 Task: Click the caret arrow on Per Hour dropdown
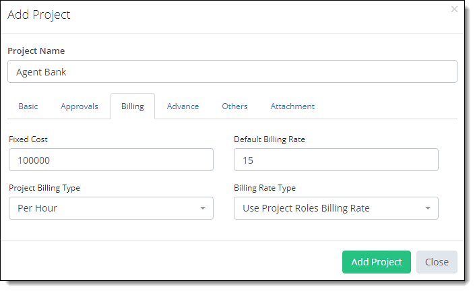click(203, 208)
